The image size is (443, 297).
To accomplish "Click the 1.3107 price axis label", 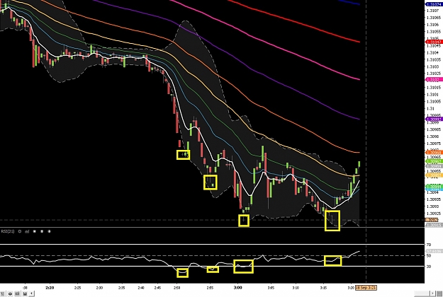I will coord(433,11).
